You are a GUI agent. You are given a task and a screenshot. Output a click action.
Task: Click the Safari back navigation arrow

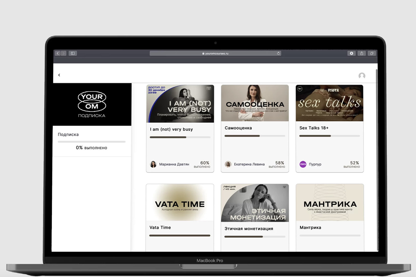[58, 53]
